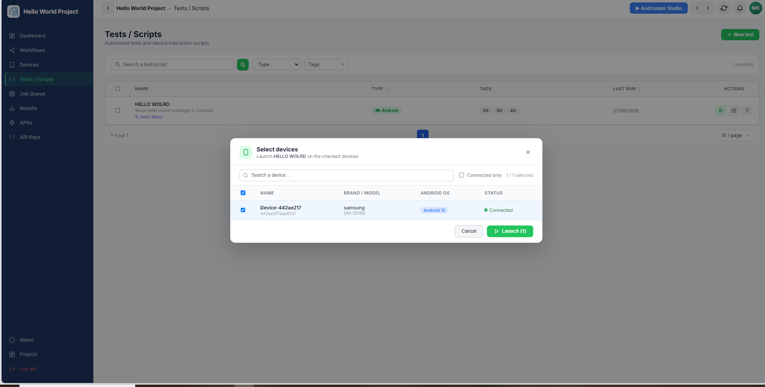Click the back arrow beside project breadcrumb
This screenshot has width=765, height=387.
pyautogui.click(x=108, y=8)
